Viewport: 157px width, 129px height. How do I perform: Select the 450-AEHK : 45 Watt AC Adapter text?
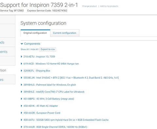pos(41,106)
